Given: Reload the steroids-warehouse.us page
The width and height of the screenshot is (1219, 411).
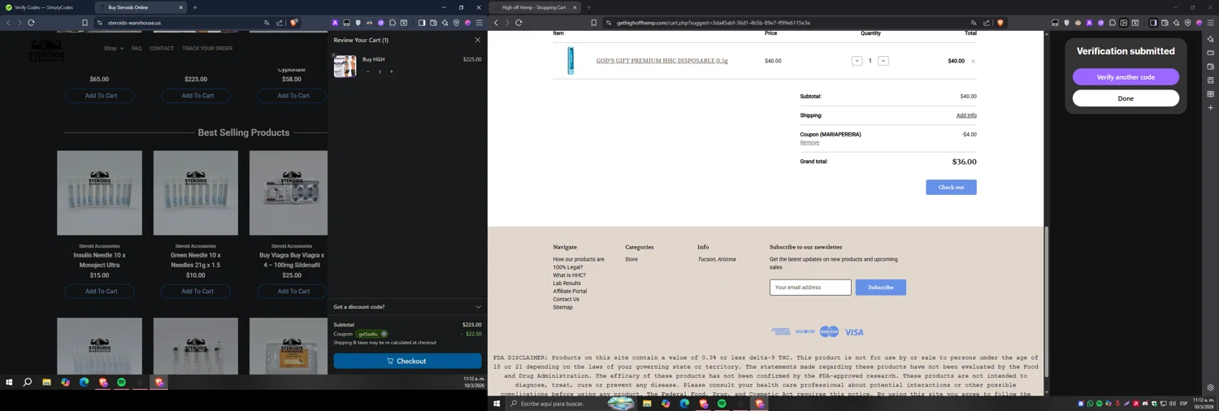Looking at the screenshot, I should click(x=31, y=23).
